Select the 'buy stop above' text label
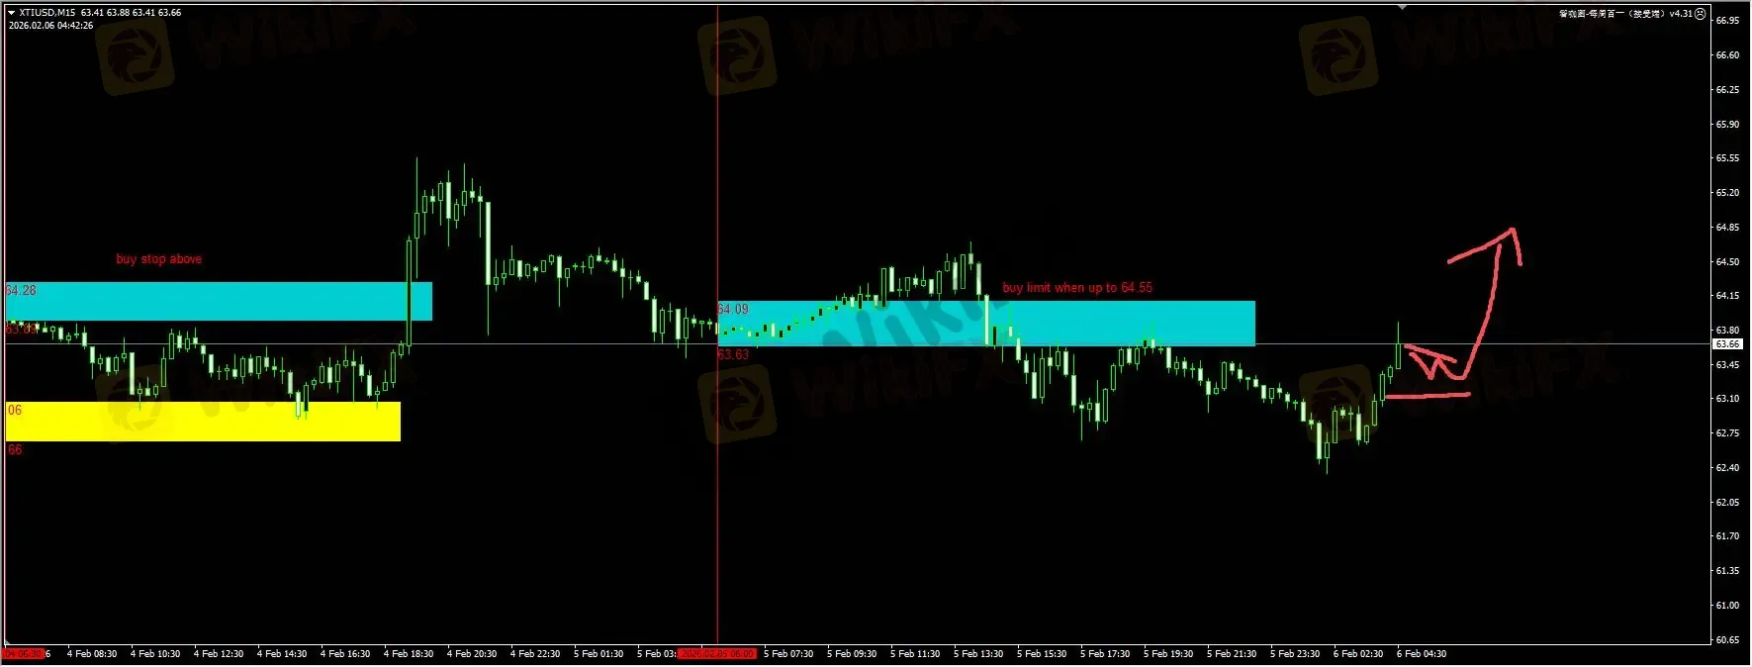Viewport: 1752px width, 667px height. [x=159, y=259]
